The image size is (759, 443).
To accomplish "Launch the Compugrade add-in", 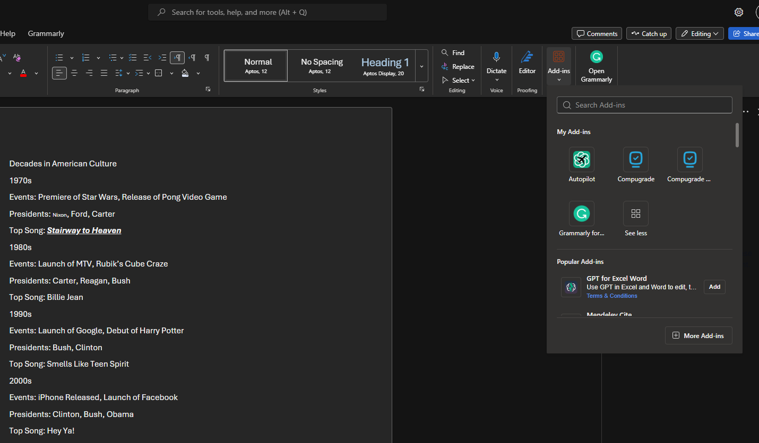I will pos(636,165).
